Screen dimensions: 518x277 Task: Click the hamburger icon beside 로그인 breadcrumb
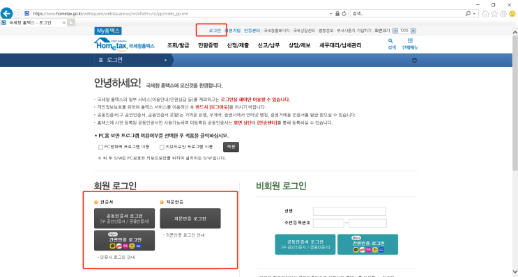(101, 60)
